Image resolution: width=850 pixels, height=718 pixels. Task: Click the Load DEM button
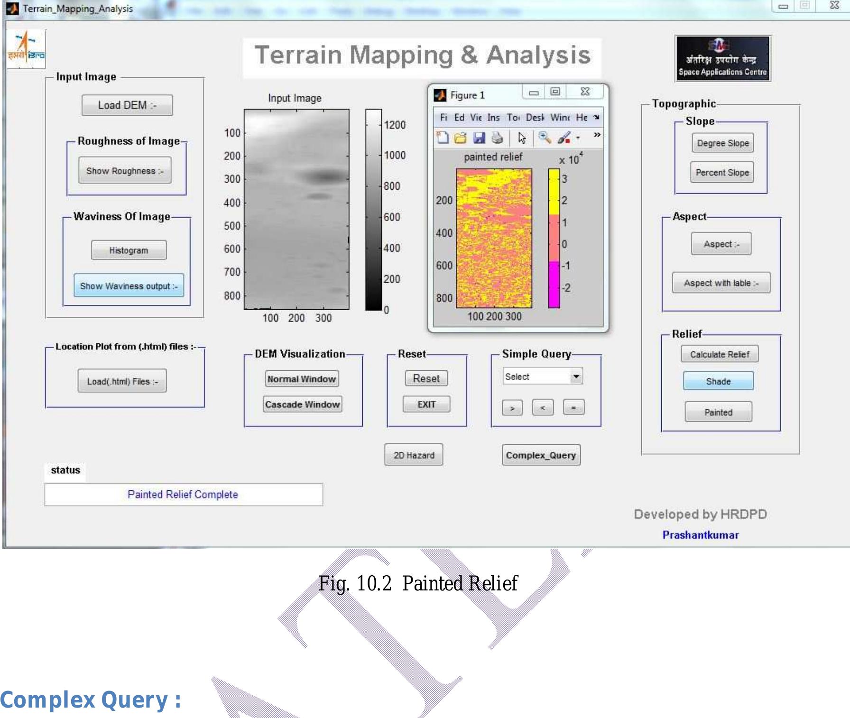coord(127,105)
